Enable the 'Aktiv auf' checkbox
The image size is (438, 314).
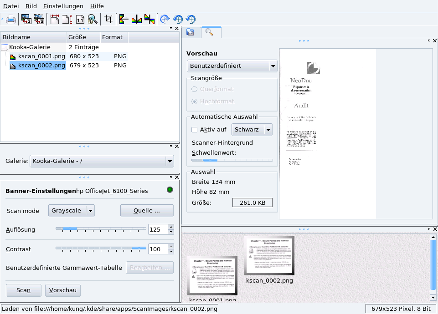tap(195, 130)
